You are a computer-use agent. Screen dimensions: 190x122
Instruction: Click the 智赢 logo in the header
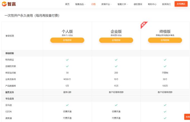[x=9, y=4]
